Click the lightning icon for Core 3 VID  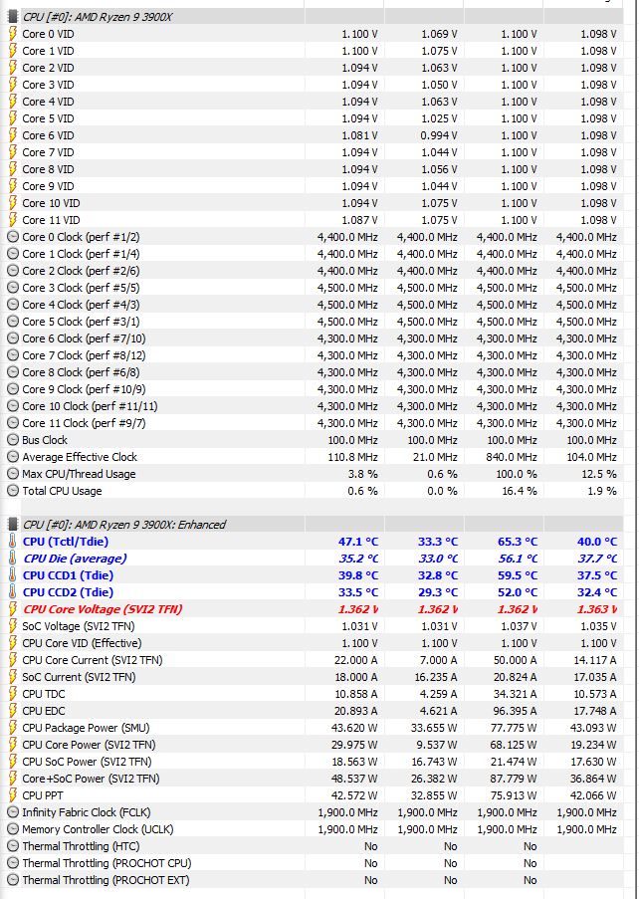13,85
